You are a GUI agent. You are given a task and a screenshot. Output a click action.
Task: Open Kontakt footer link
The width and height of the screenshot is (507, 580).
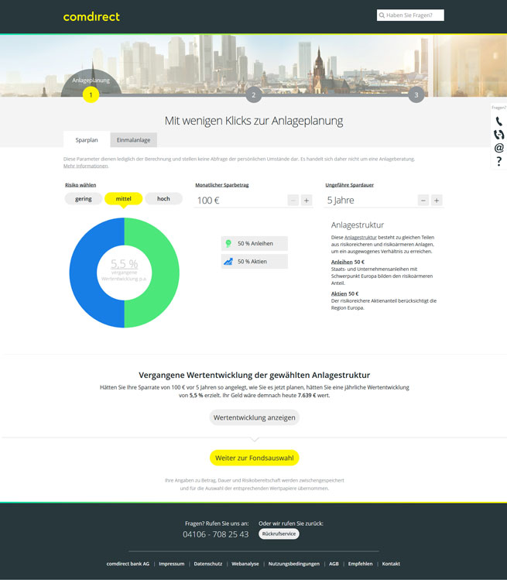click(391, 564)
